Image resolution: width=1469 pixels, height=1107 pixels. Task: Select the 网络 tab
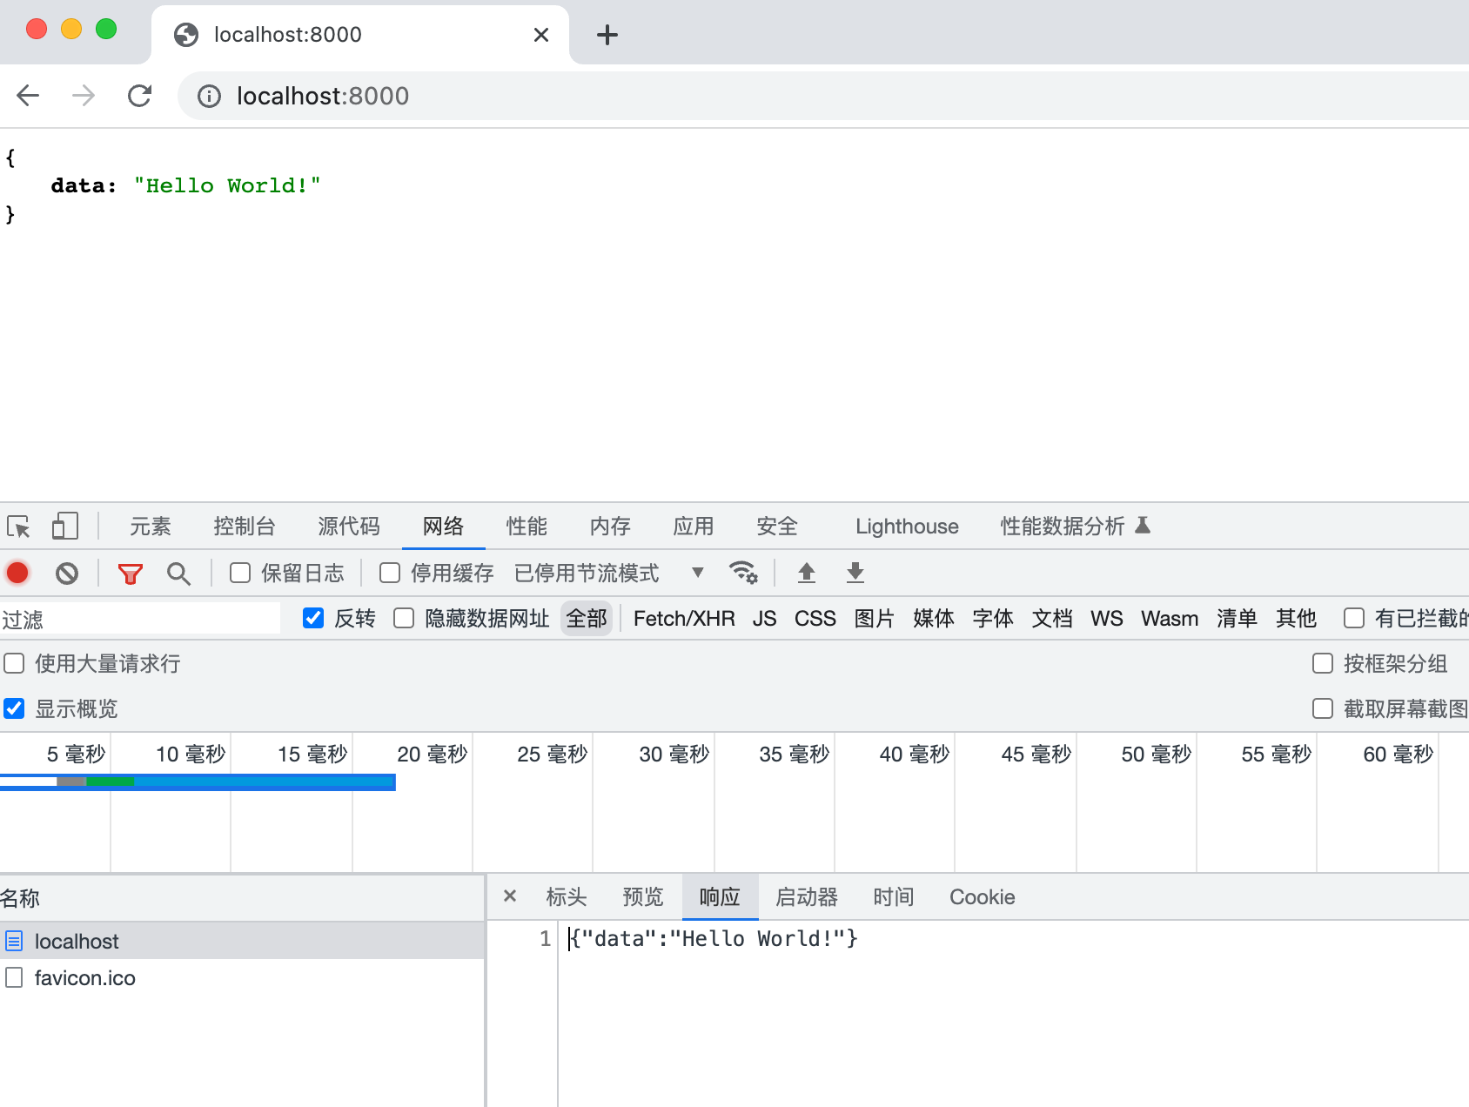coord(444,527)
